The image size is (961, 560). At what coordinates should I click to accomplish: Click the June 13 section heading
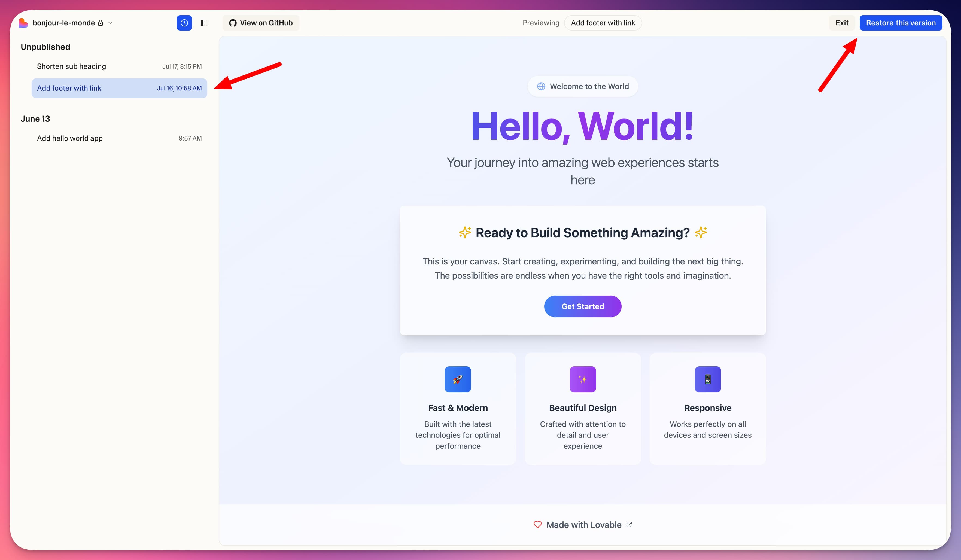pos(35,119)
